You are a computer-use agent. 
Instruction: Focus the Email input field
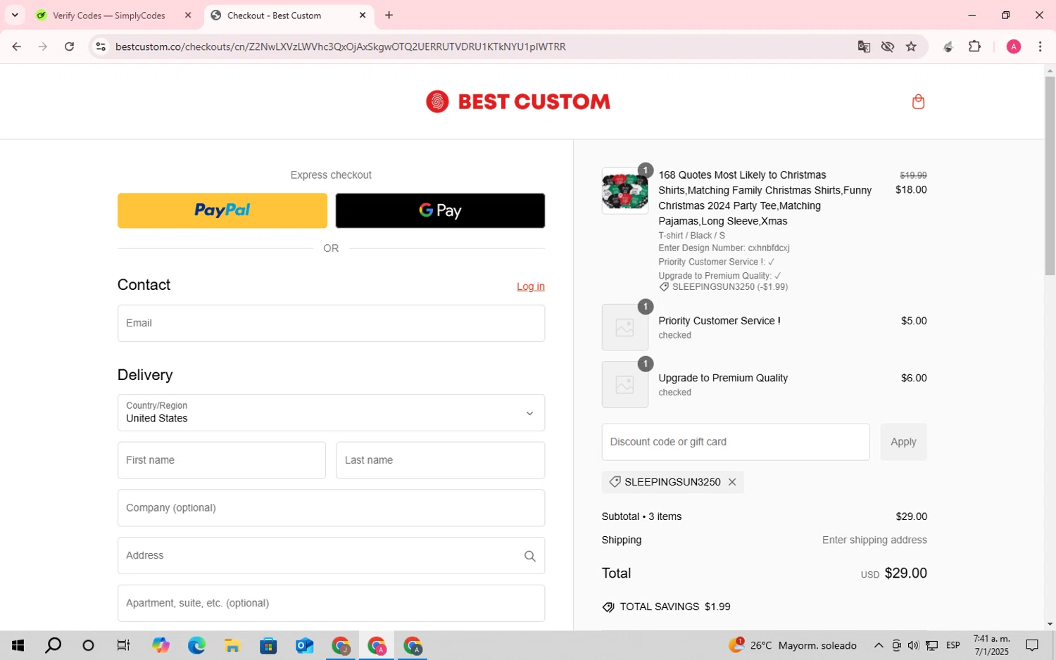(x=331, y=323)
